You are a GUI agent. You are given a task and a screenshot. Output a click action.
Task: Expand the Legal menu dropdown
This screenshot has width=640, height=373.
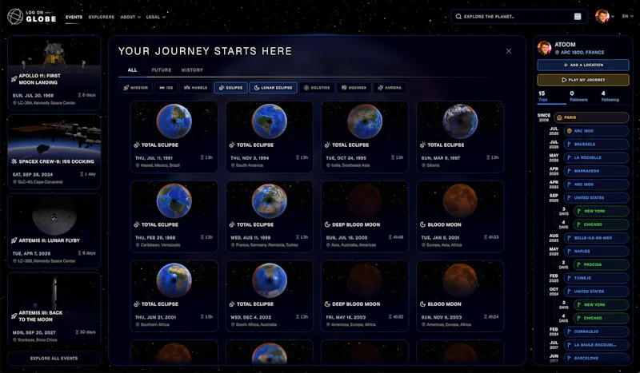click(156, 17)
